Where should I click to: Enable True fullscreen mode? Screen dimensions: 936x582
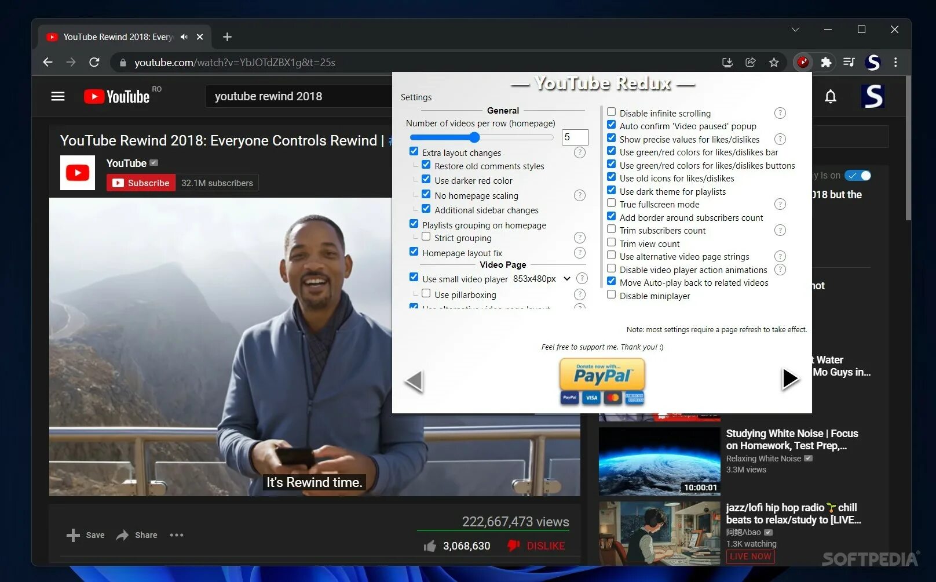coord(611,203)
